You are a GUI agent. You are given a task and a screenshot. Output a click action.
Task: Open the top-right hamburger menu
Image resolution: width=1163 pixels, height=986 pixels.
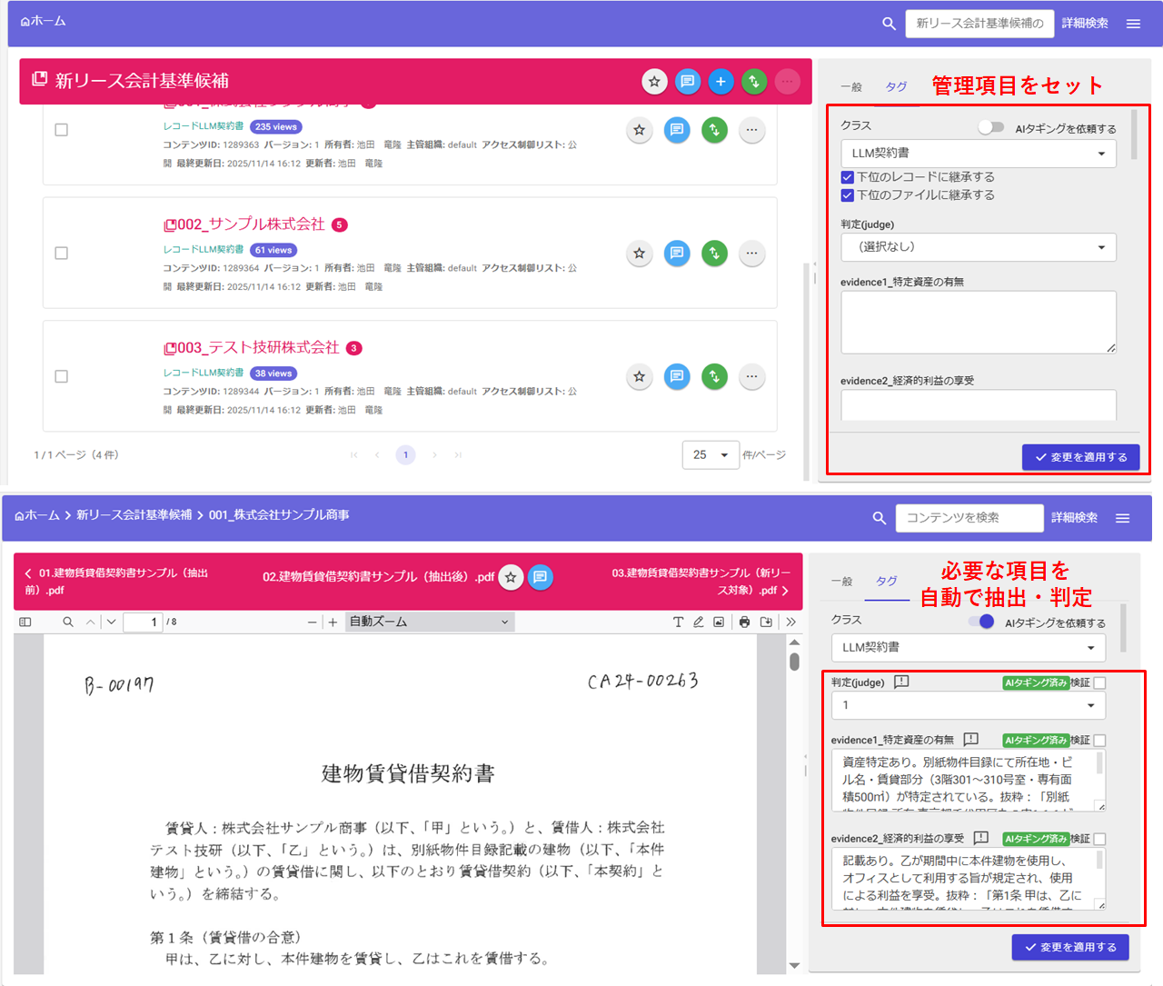(1133, 24)
